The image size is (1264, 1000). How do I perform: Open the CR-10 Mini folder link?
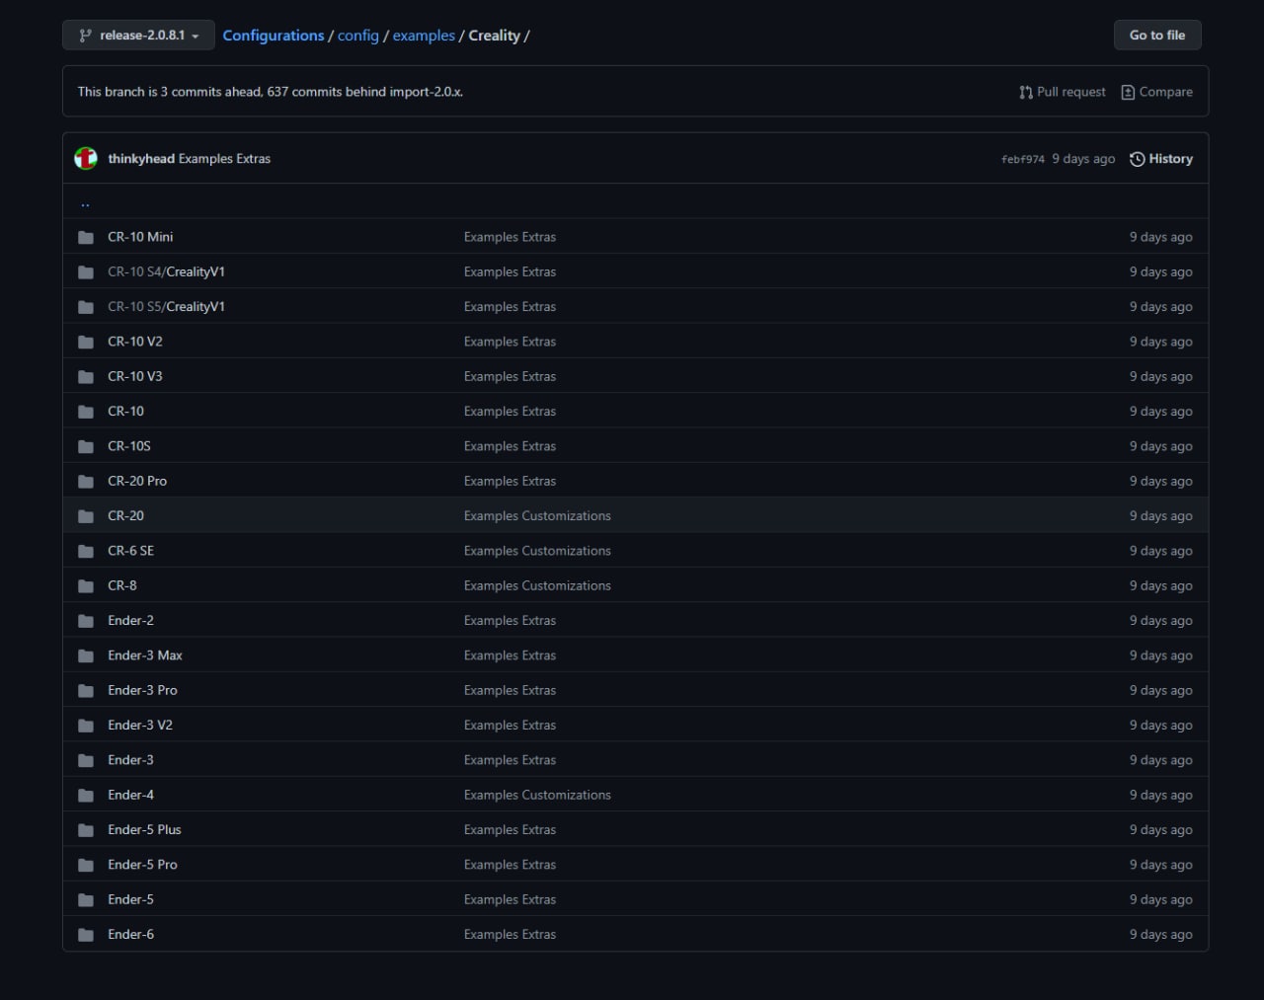140,237
